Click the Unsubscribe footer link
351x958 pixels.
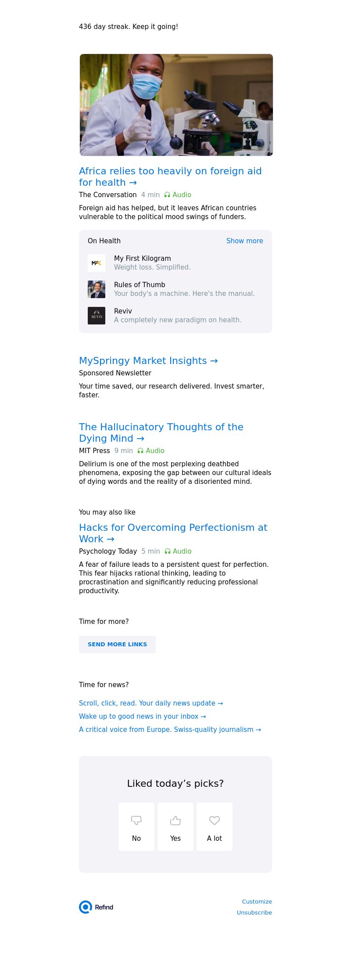coord(254,912)
